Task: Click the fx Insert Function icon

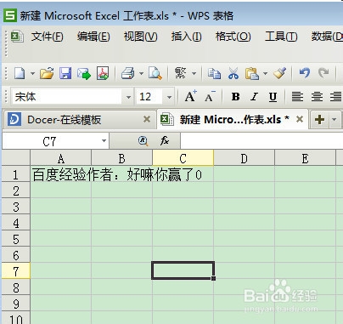Action: [165, 140]
